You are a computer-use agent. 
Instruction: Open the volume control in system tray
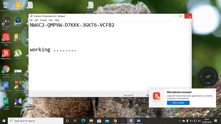click(x=199, y=121)
